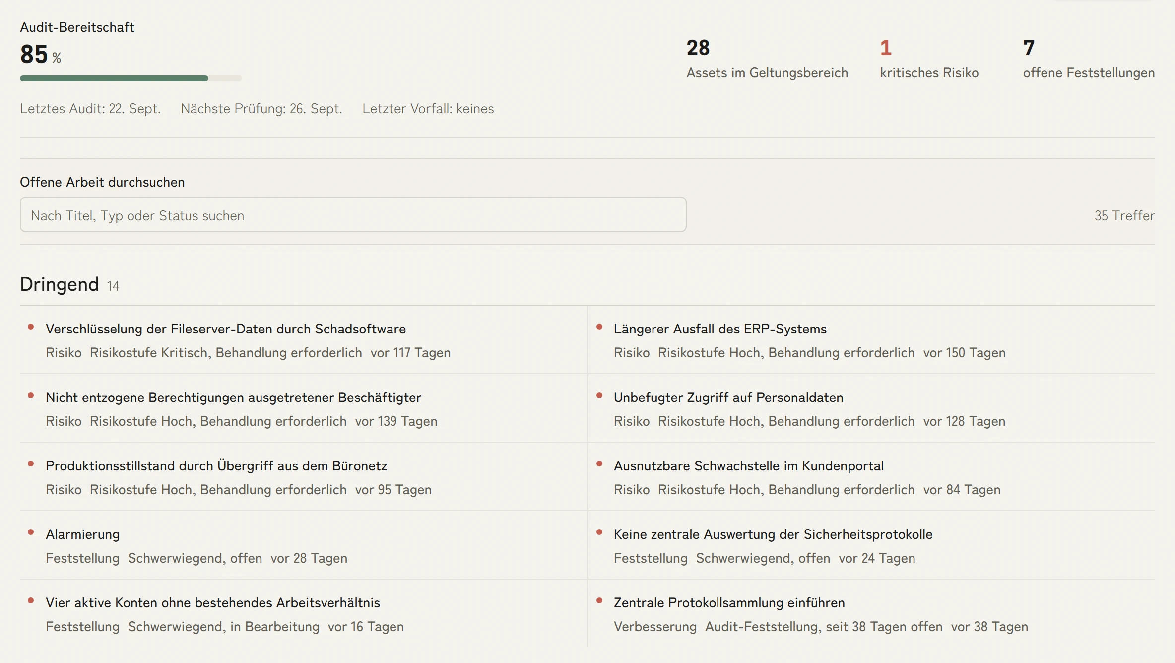
Task: Click the '35 Treffer' result count
Action: pyautogui.click(x=1124, y=216)
